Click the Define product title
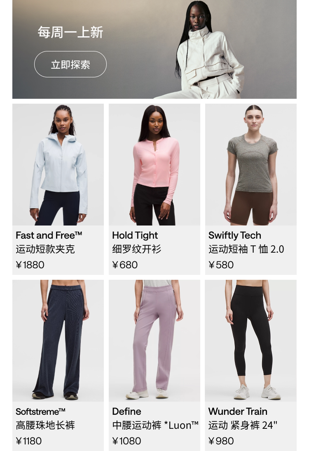Image resolution: width=309 pixels, height=451 pixels. [x=127, y=411]
